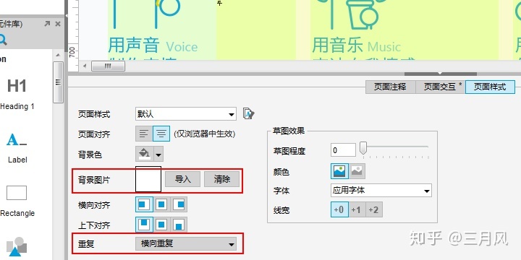Click widget library scroll up arrow
521x260 pixels.
tap(58, 55)
